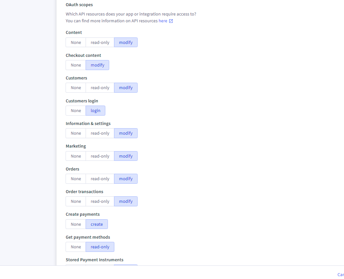Select read-only access for Content

[100, 42]
